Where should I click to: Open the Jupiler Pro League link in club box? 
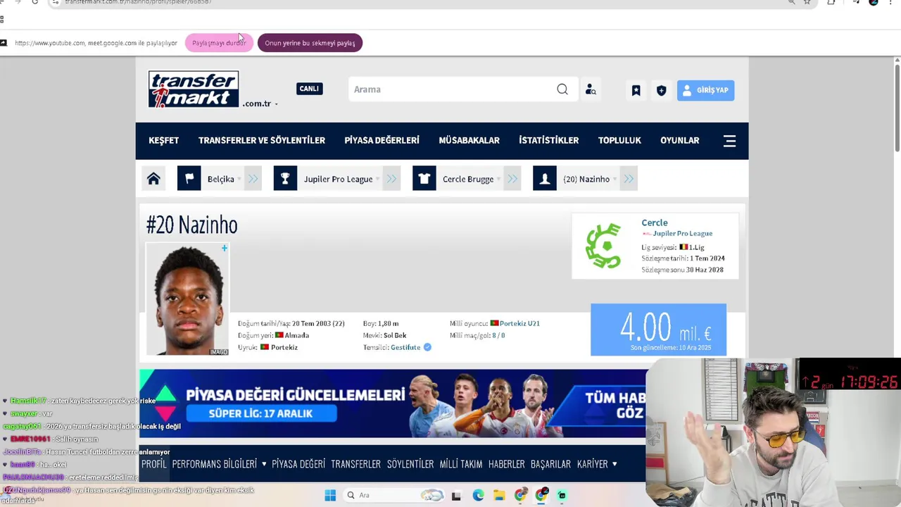(x=683, y=233)
